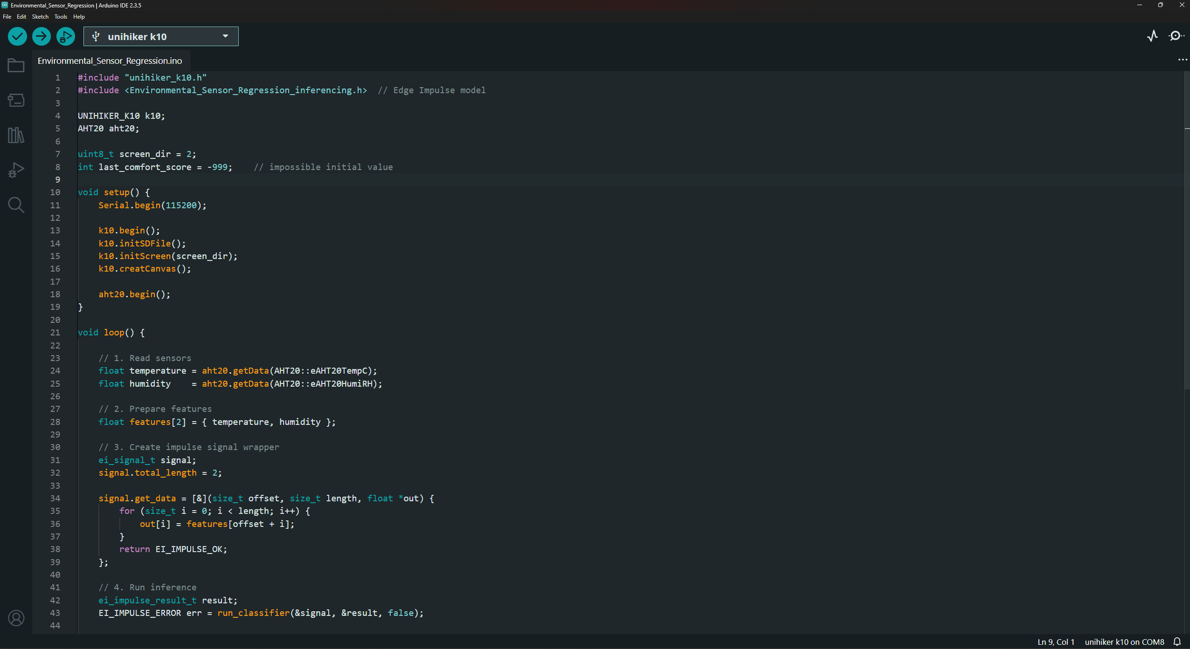Click on 'aht20.begin();' code line

(x=134, y=294)
